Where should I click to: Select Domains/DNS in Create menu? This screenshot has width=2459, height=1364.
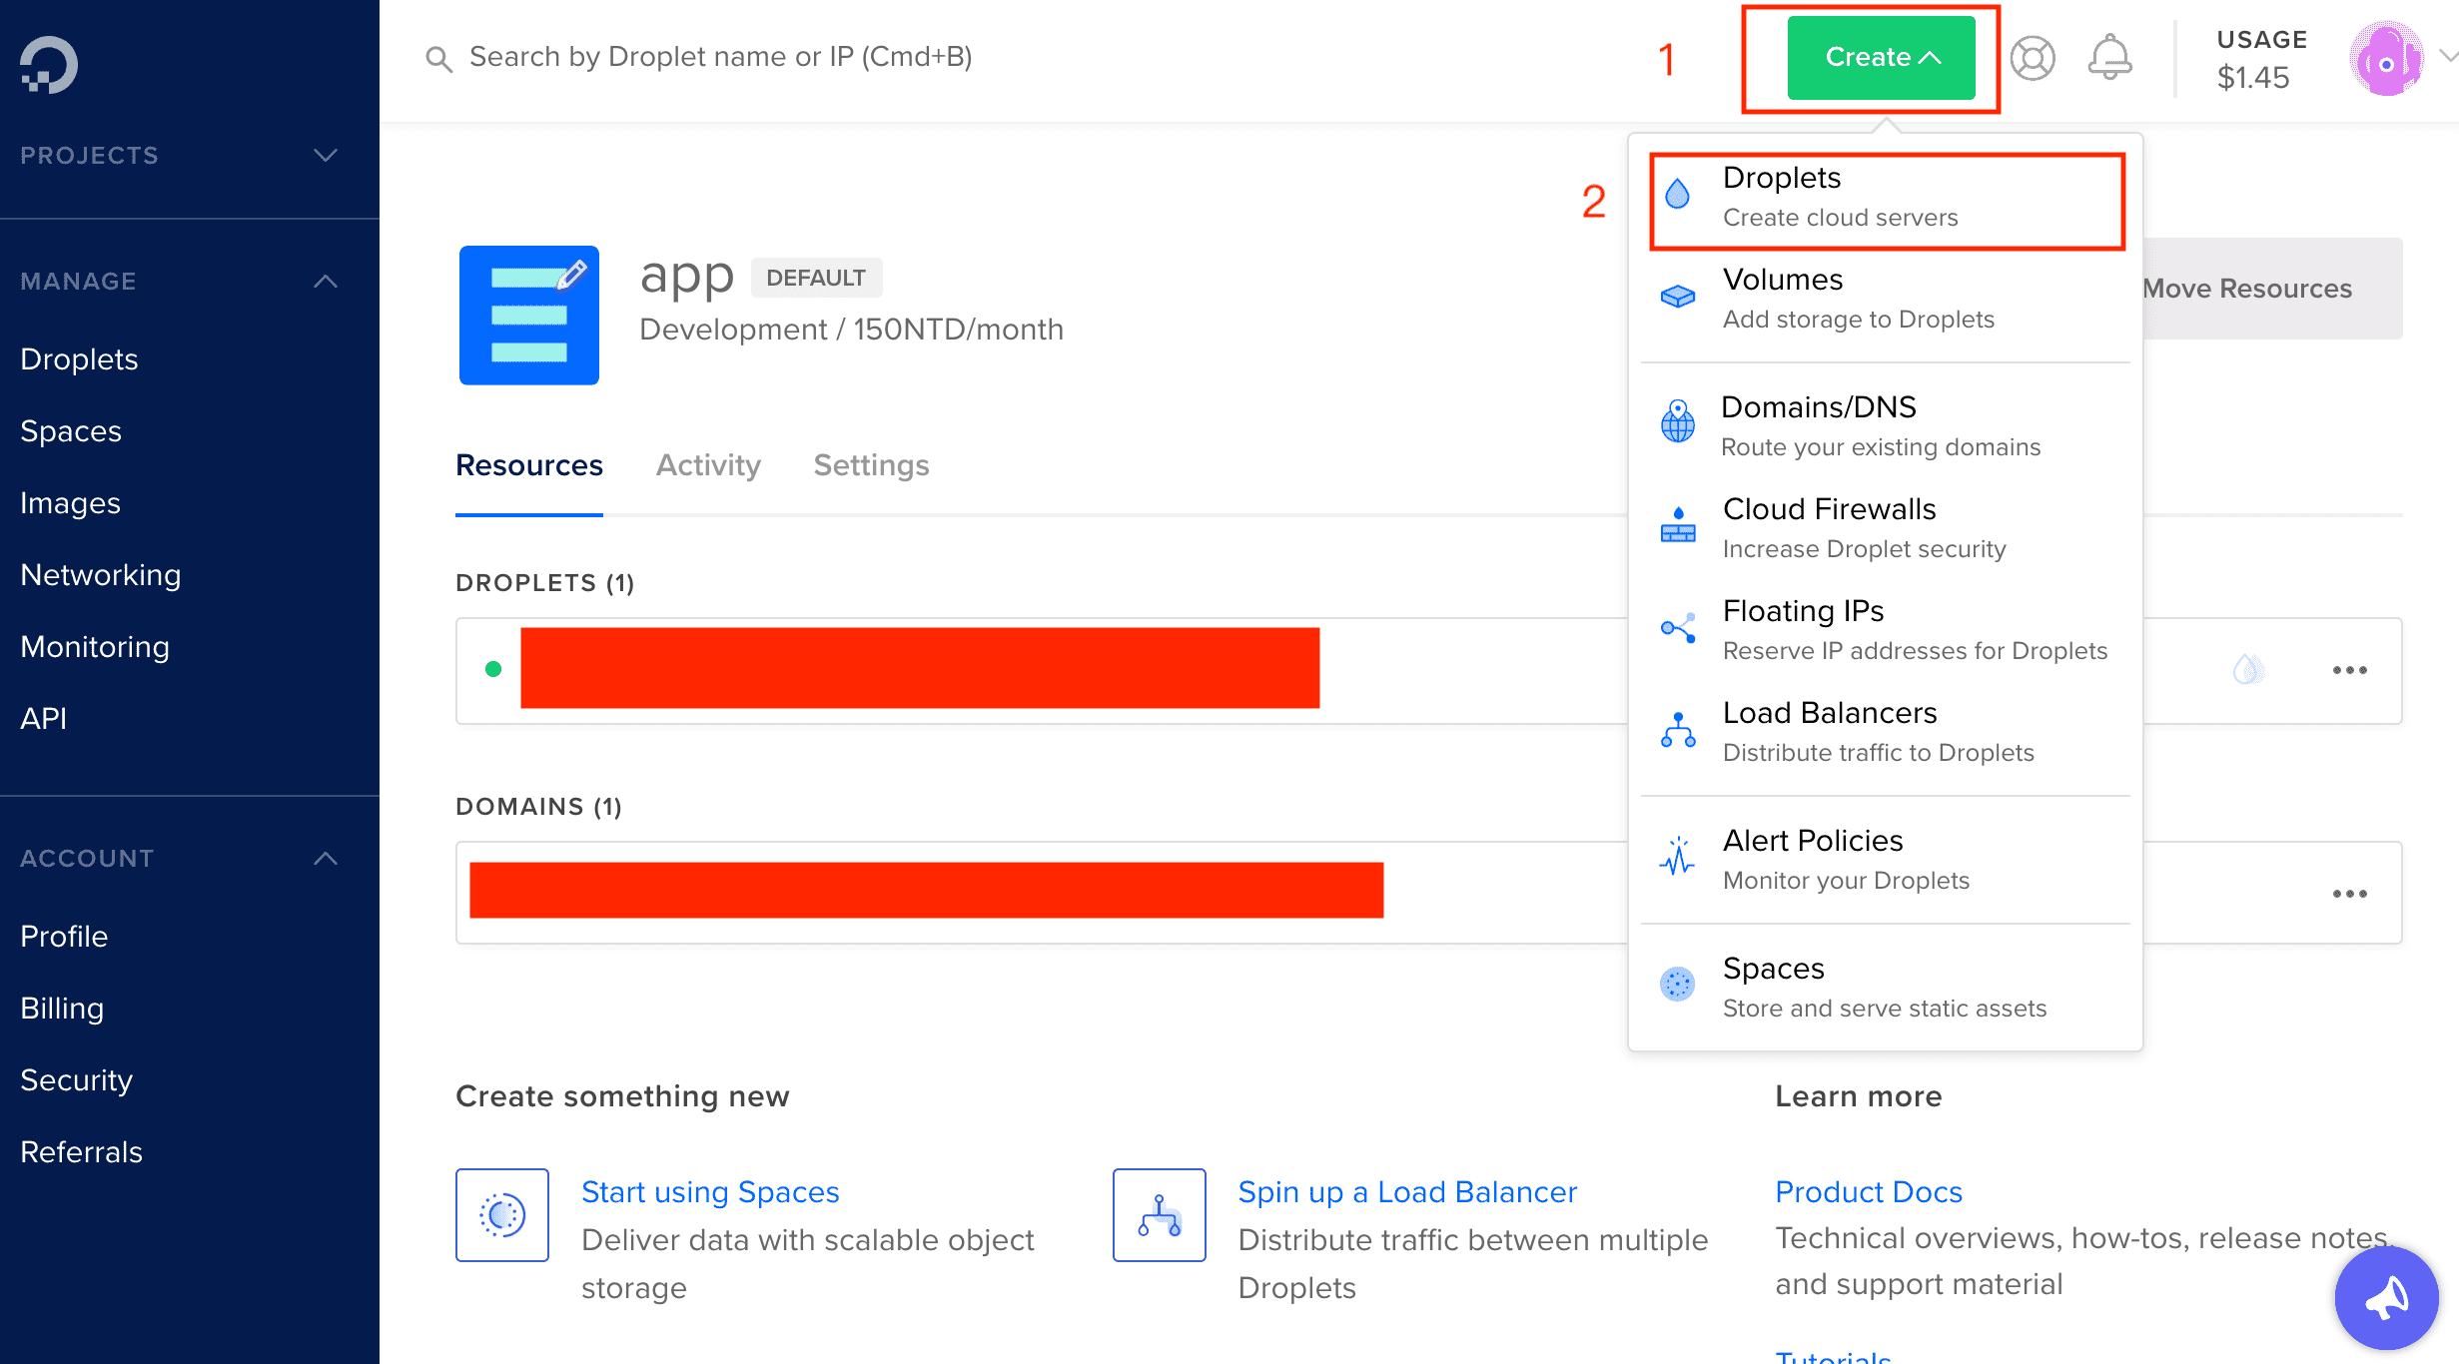coord(1886,426)
